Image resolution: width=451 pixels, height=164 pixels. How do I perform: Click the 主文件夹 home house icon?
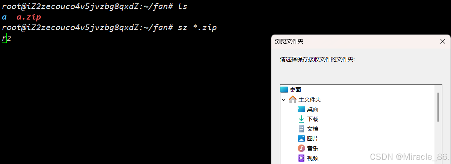point(292,99)
